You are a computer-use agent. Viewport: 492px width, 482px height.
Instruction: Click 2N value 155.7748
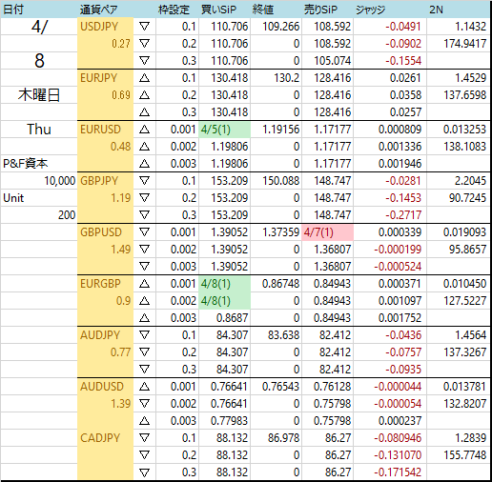[465, 455]
